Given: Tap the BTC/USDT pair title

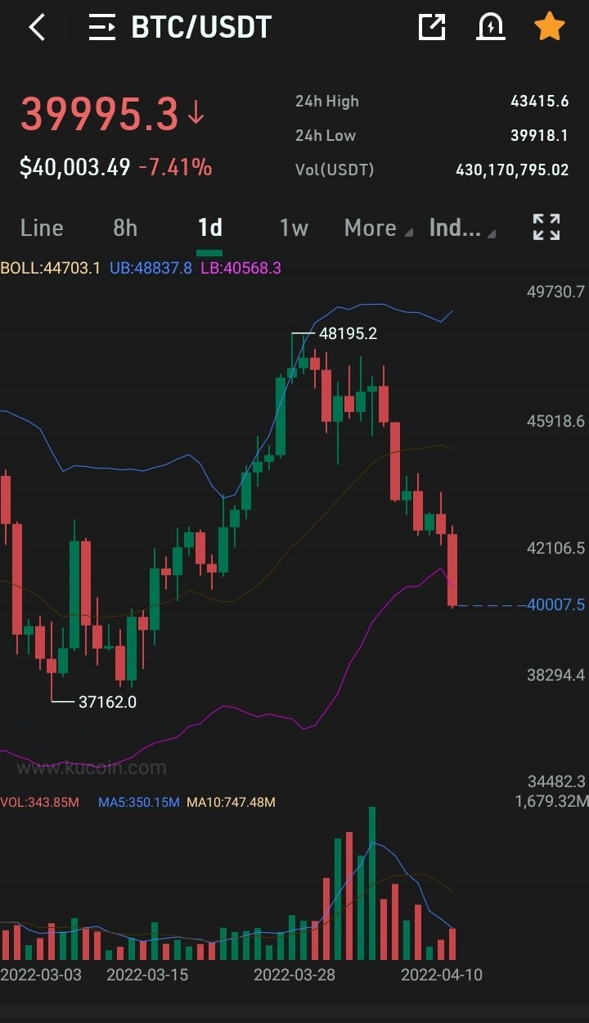Looking at the screenshot, I should coord(201,27).
